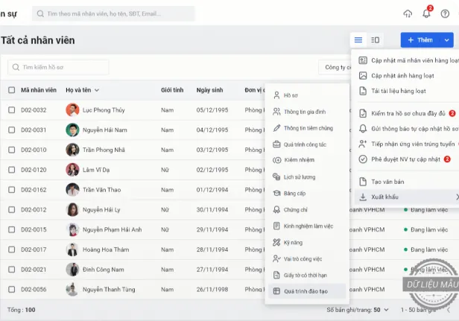The image size is (459, 321).
Task: Tick the select-all header checkbox
Action: point(11,90)
